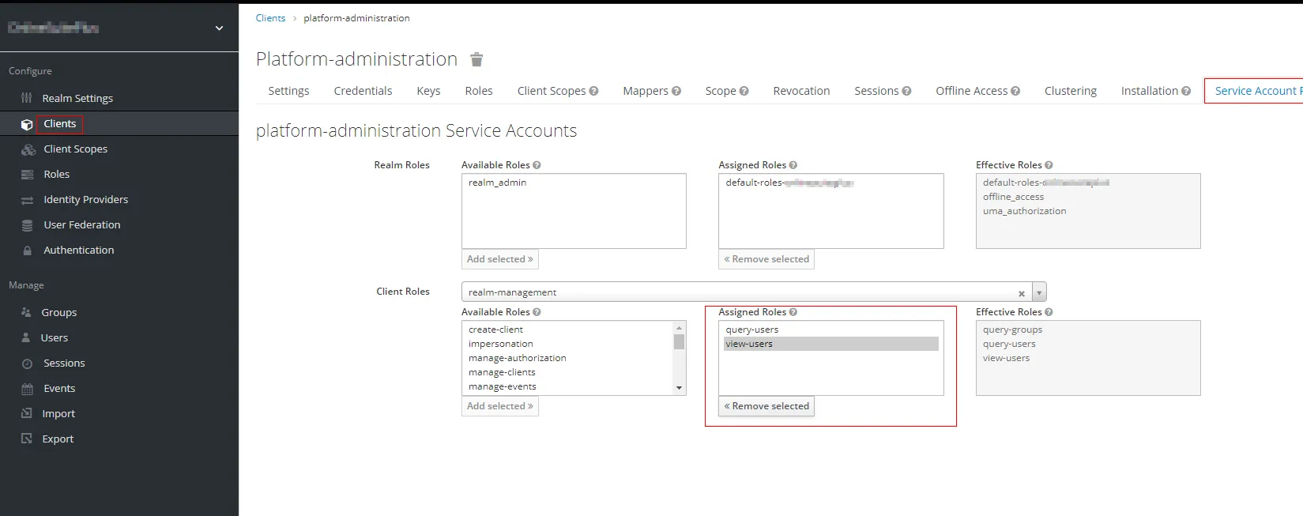Clear the realm-management client roles selection
This screenshot has height=516, width=1303.
[x=1021, y=293]
